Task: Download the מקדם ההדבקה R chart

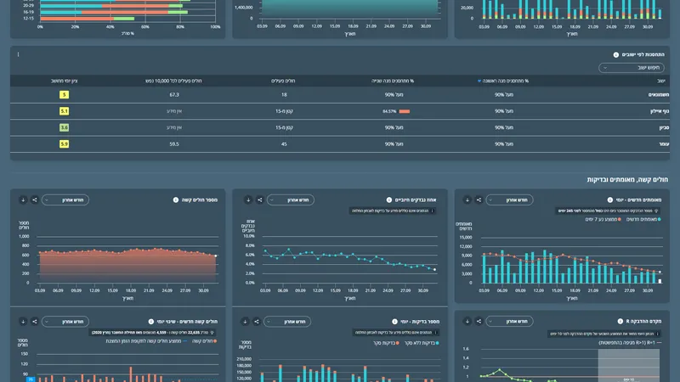Action: pos(467,322)
